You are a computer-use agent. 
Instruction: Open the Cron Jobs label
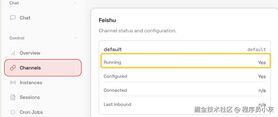click(x=31, y=112)
